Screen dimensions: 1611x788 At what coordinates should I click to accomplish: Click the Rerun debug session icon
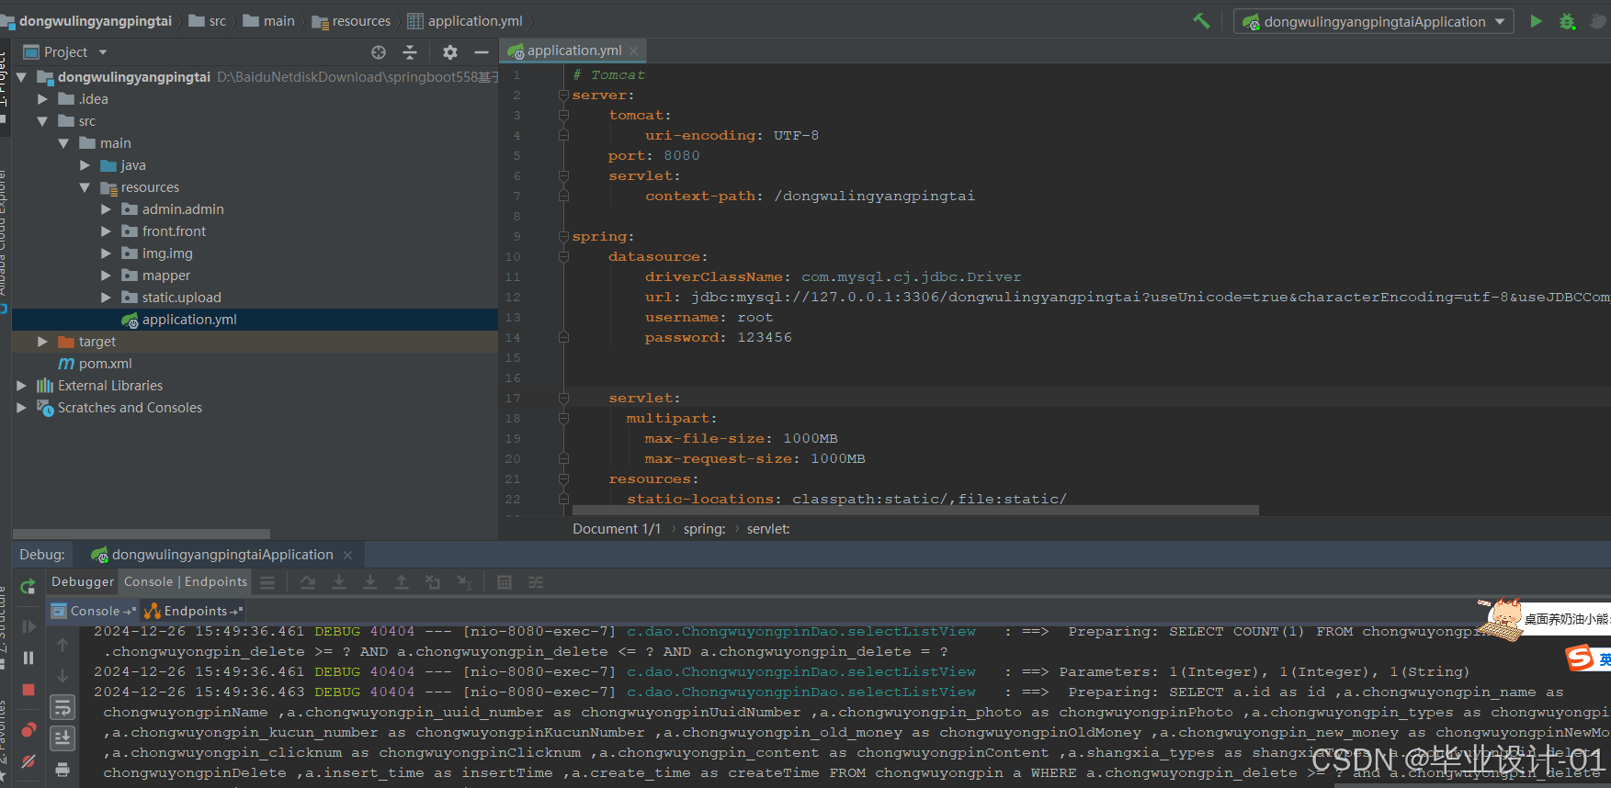(28, 586)
